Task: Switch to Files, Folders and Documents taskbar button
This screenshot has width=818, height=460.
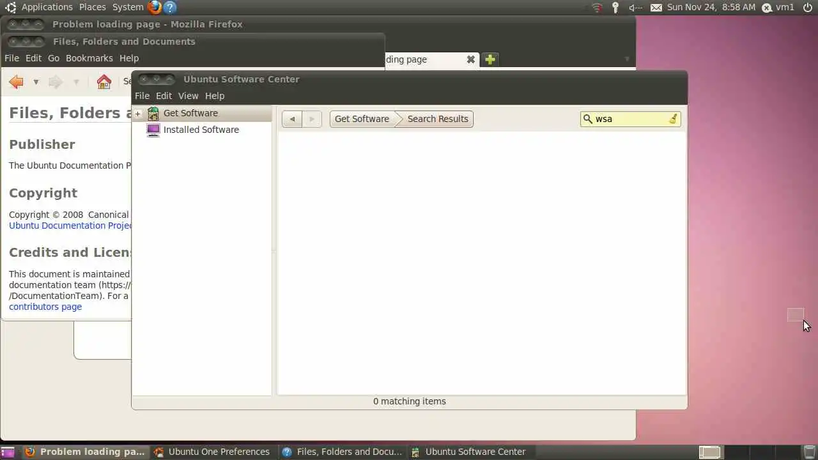Action: [x=343, y=452]
